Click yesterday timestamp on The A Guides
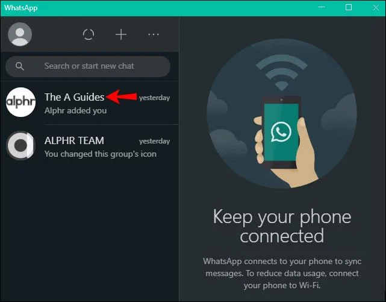 (x=155, y=98)
